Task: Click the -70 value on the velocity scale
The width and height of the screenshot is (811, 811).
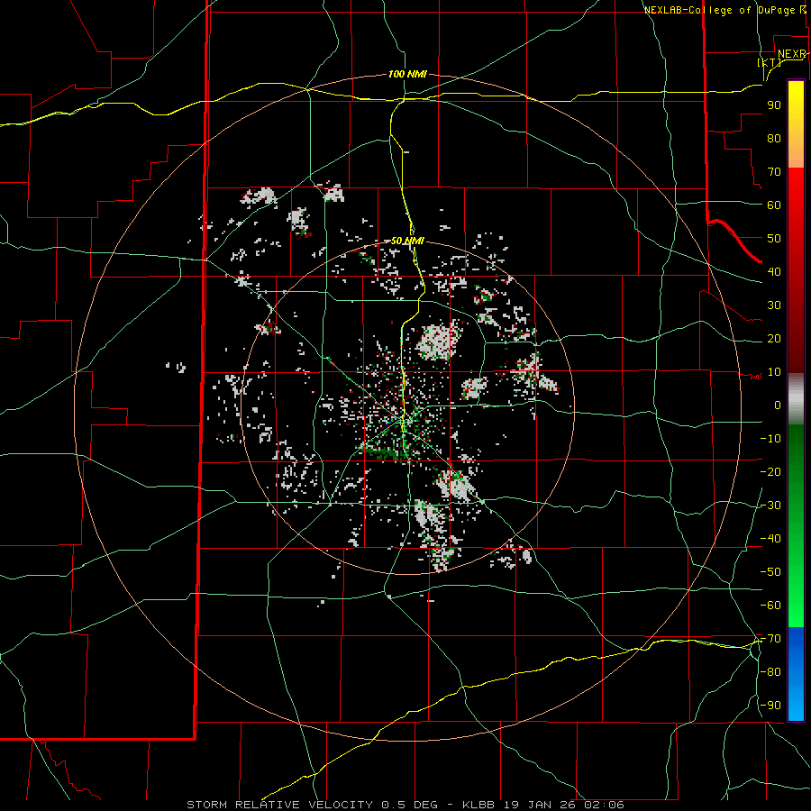Action: tap(770, 639)
